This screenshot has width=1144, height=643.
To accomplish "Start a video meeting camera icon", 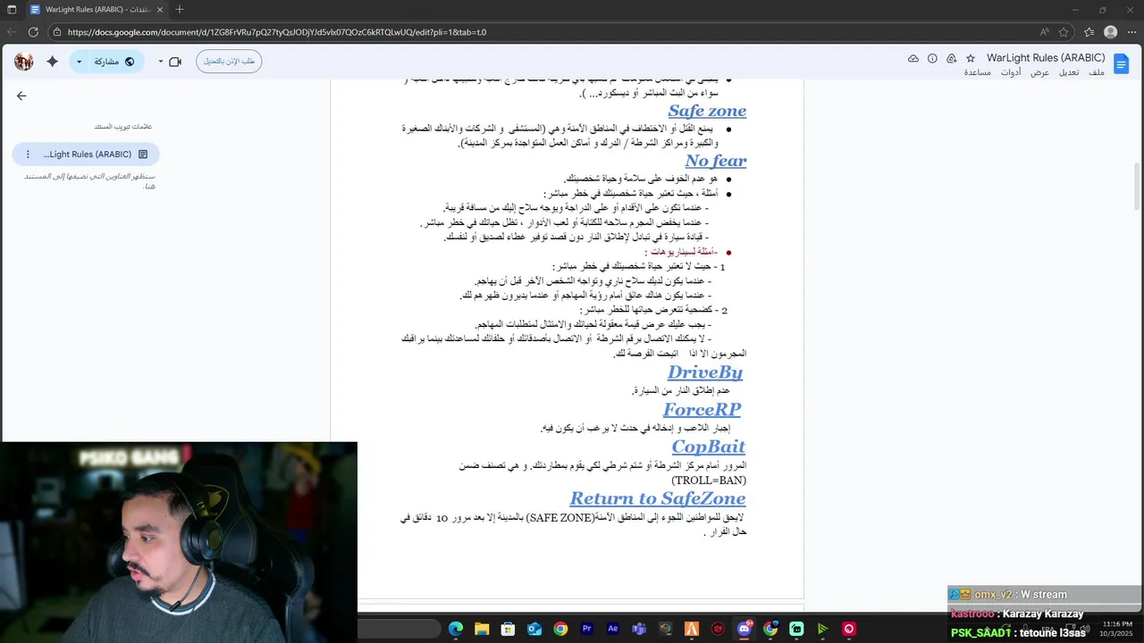I will pyautogui.click(x=175, y=62).
